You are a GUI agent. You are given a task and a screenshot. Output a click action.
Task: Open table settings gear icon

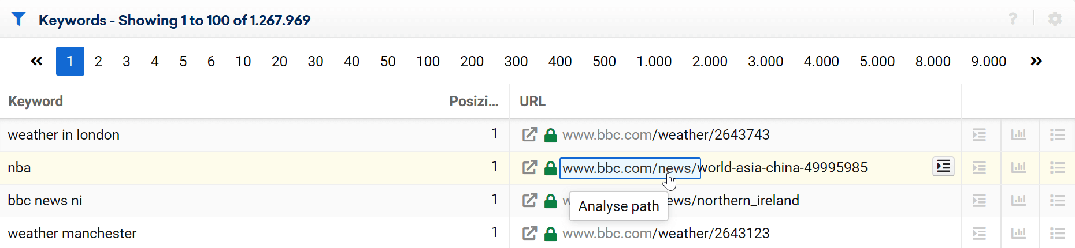1055,19
